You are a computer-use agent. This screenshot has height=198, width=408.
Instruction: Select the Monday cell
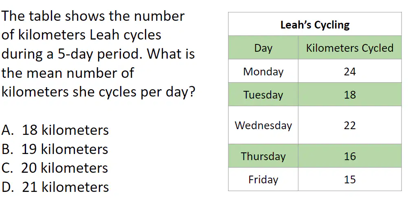tap(263, 71)
